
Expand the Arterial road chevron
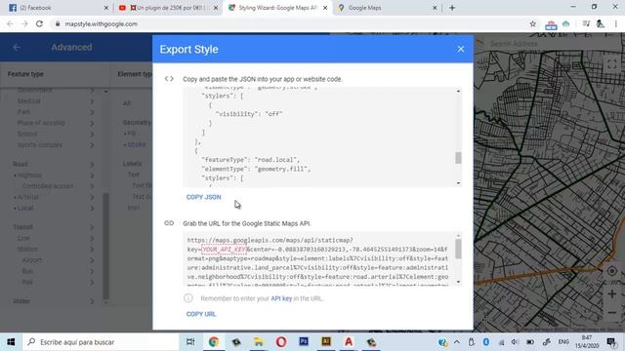[x=92, y=197]
